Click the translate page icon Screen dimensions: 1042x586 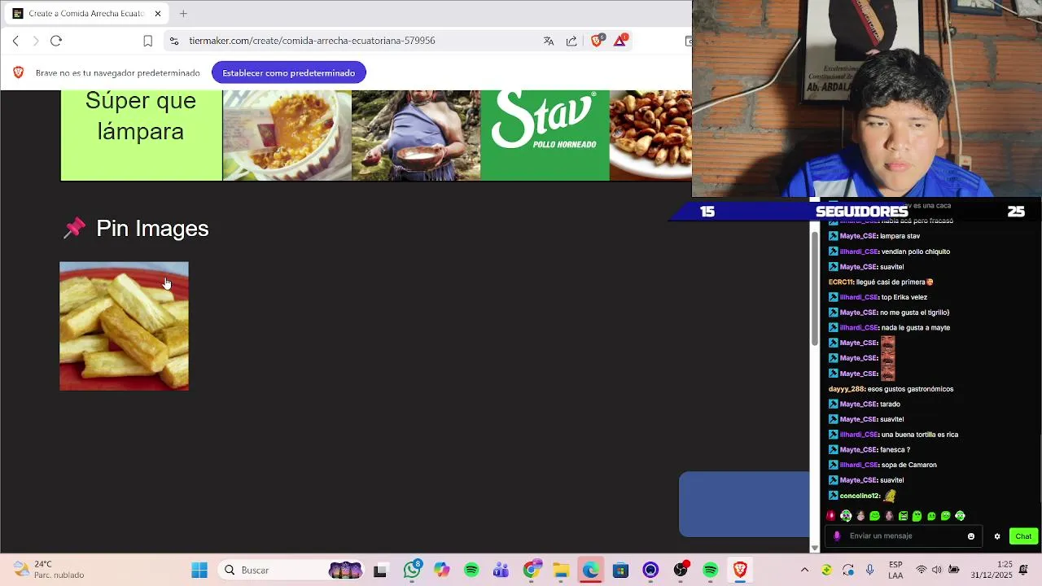pyautogui.click(x=549, y=41)
